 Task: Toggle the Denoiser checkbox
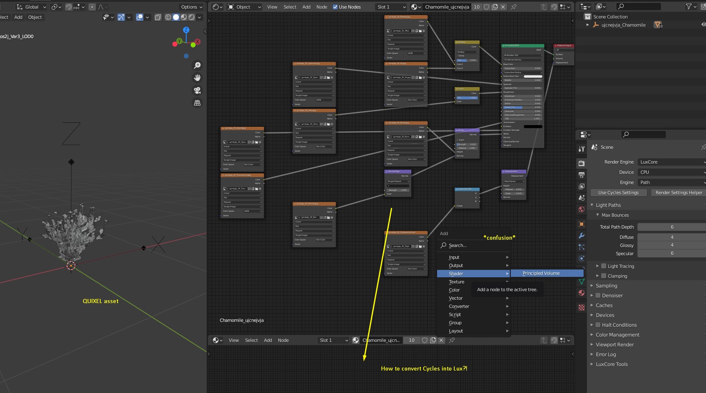point(598,295)
